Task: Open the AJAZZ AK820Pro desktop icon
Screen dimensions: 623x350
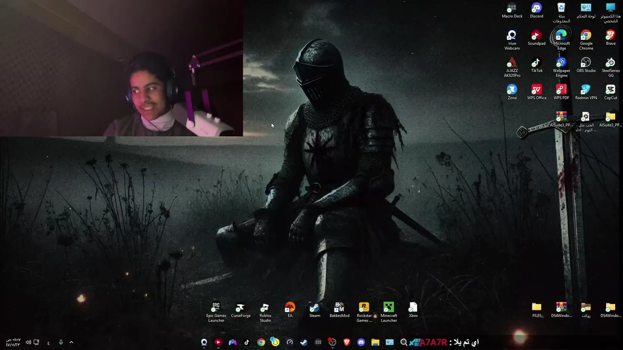Action: pos(512,68)
